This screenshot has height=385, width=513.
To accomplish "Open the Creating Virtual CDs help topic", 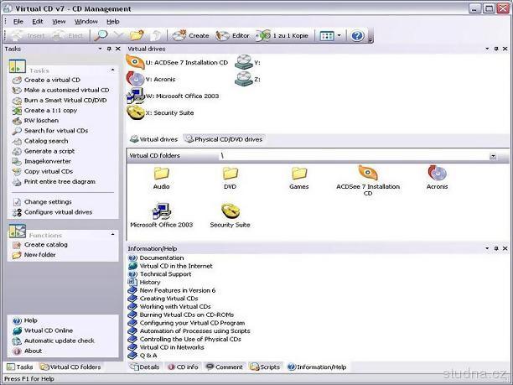I will pyautogui.click(x=168, y=299).
